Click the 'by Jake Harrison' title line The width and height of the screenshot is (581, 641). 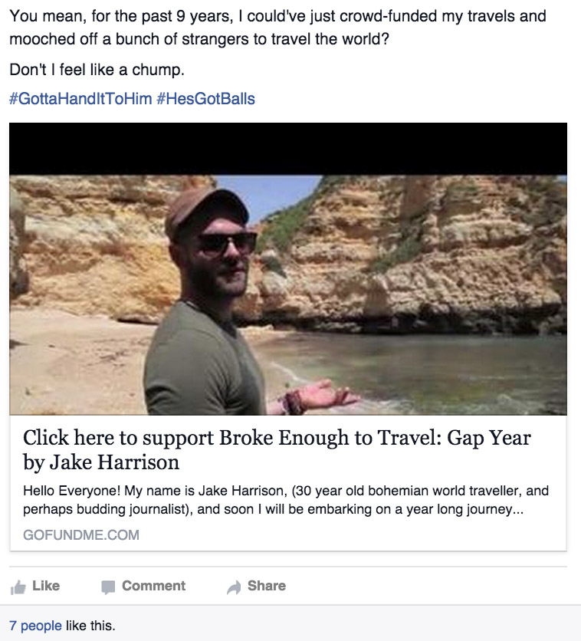tap(101, 463)
